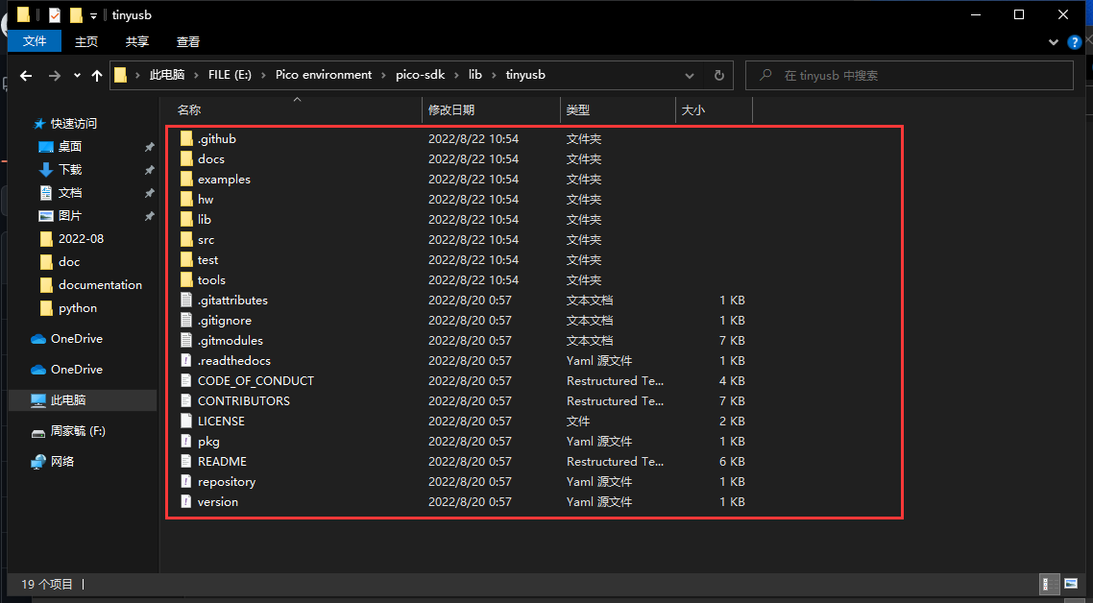Screen dimensions: 1093x603
Task: Expand the chevron after FILE (E:)
Action: (265, 75)
